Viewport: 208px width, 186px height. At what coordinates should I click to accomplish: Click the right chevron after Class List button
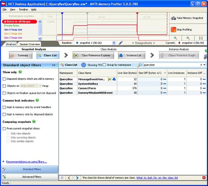tap(66, 55)
